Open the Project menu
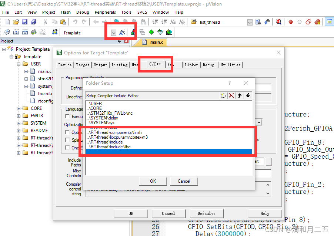The height and width of the screenshot is (236, 334). click(x=49, y=12)
